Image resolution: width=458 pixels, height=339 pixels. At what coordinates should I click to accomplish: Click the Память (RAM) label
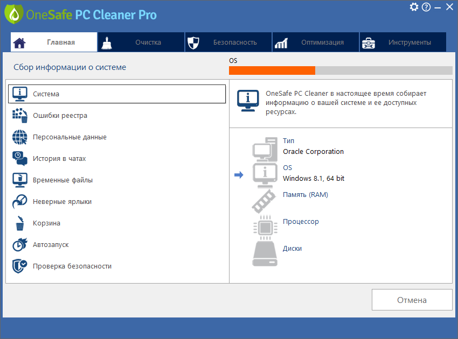305,195
